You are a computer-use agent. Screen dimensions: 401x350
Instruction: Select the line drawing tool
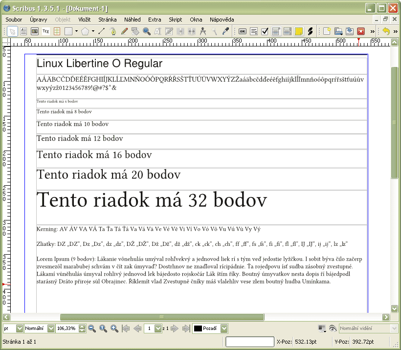[102, 31]
